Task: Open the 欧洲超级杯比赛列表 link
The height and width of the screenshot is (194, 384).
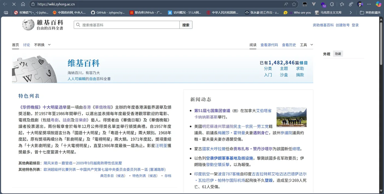Action: click(x=60, y=170)
